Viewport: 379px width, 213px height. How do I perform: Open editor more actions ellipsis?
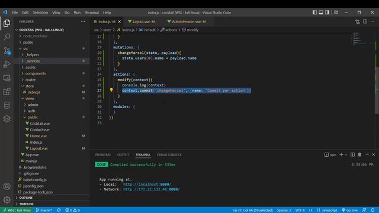pyautogui.click(x=372, y=21)
